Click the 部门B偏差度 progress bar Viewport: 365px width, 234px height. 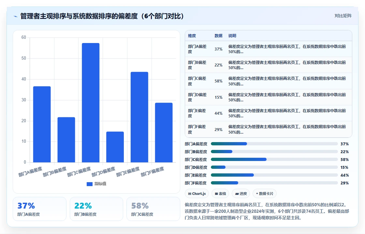tap(274, 152)
